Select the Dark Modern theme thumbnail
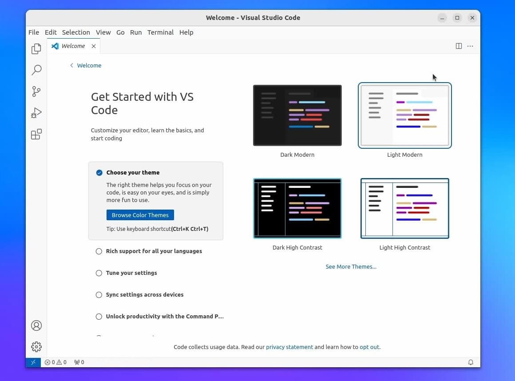 tap(297, 115)
